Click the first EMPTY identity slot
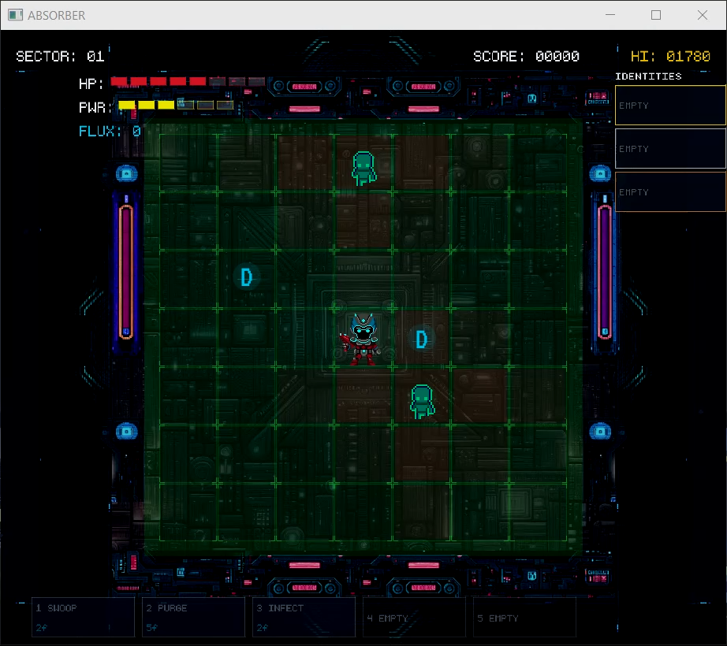Screen dimensions: 727x646 pos(670,105)
